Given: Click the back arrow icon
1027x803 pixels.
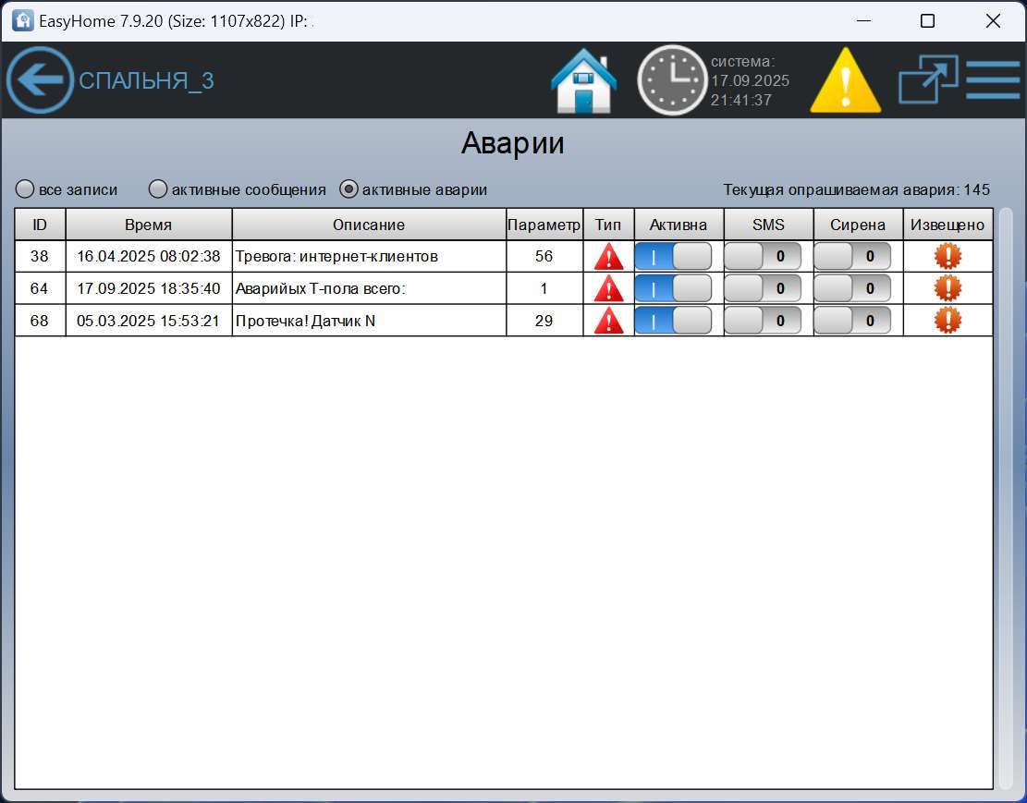Looking at the screenshot, I should coord(40,80).
